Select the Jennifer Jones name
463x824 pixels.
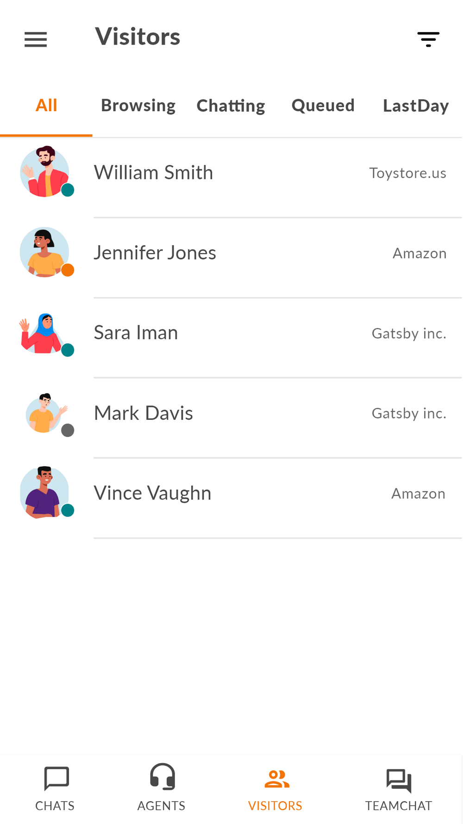155,253
